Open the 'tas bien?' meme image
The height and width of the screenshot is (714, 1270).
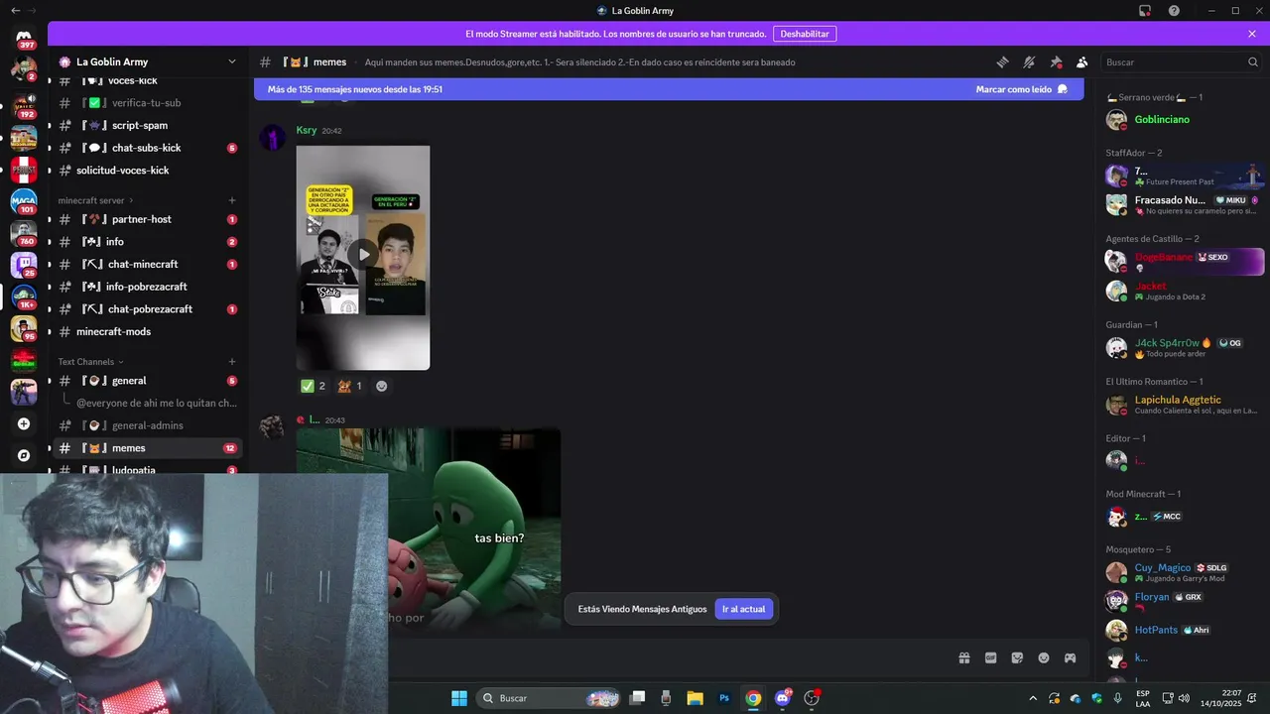point(429,529)
